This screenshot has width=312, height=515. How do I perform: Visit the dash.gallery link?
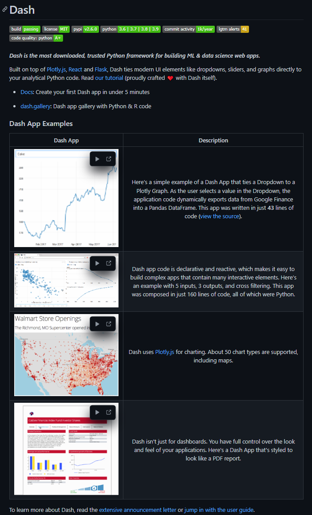pos(36,106)
